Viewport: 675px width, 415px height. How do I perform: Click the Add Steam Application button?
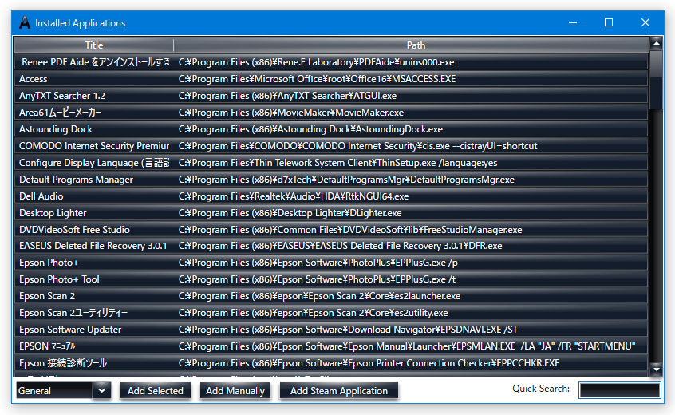tap(339, 390)
